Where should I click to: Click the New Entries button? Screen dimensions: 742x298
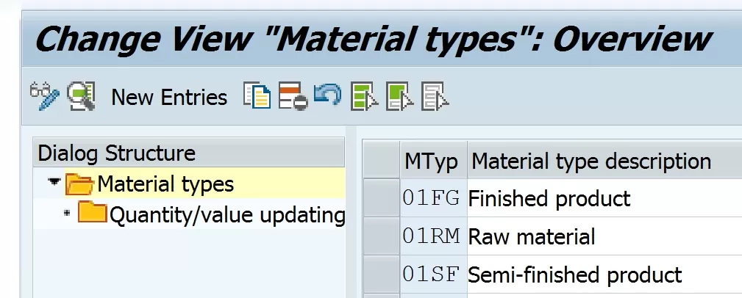click(x=169, y=98)
